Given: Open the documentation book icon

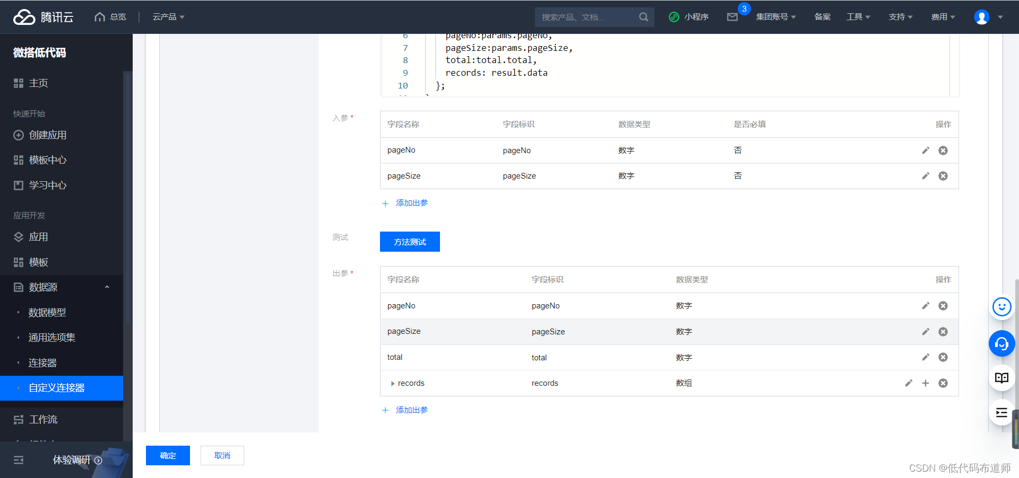Looking at the screenshot, I should coord(1002,378).
